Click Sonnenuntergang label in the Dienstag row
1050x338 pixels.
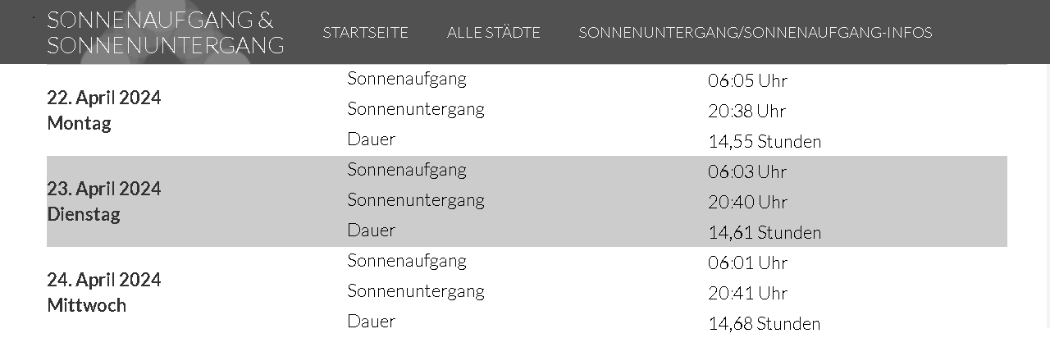pyautogui.click(x=415, y=200)
